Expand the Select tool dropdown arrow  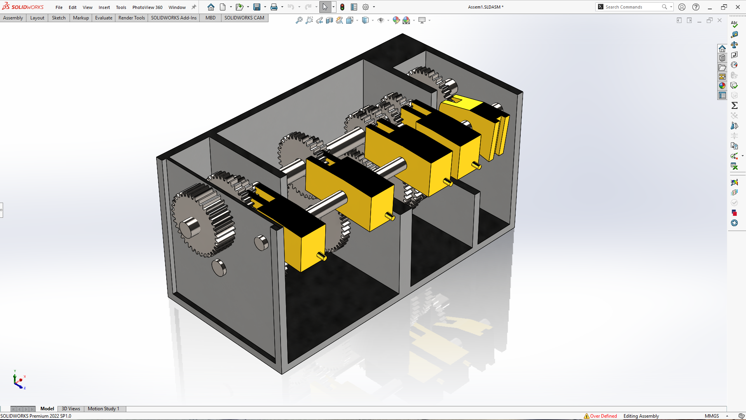pos(333,7)
